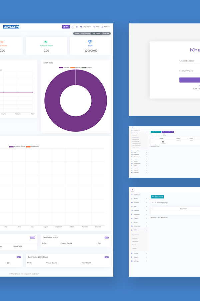Click the Password field on login window
Viewport: 200px width, 301px height.
[x=190, y=71]
